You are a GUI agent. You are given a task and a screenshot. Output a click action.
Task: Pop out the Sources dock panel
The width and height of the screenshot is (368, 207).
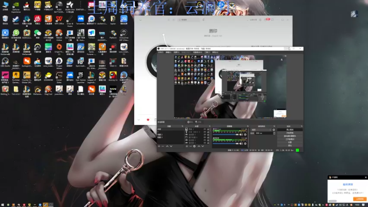[x=210, y=126]
